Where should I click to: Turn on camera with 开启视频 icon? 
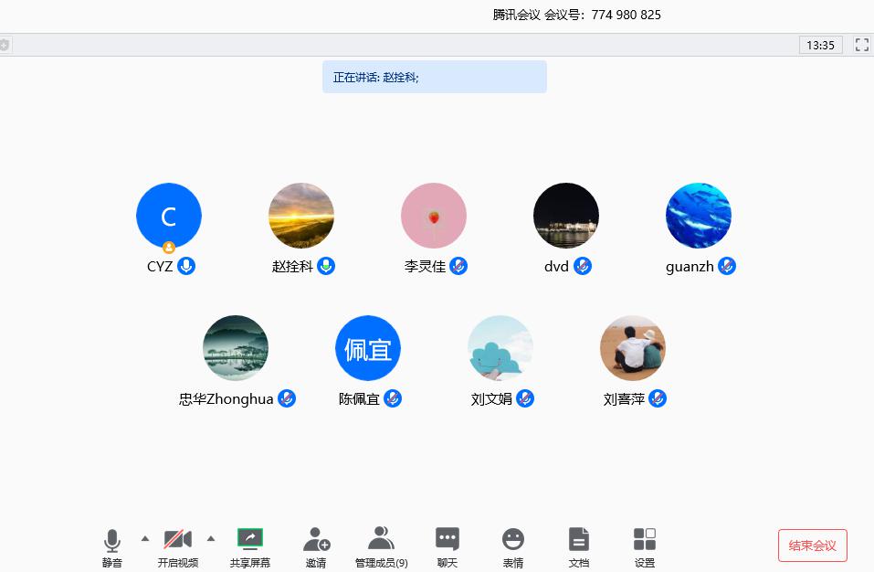pos(177,540)
